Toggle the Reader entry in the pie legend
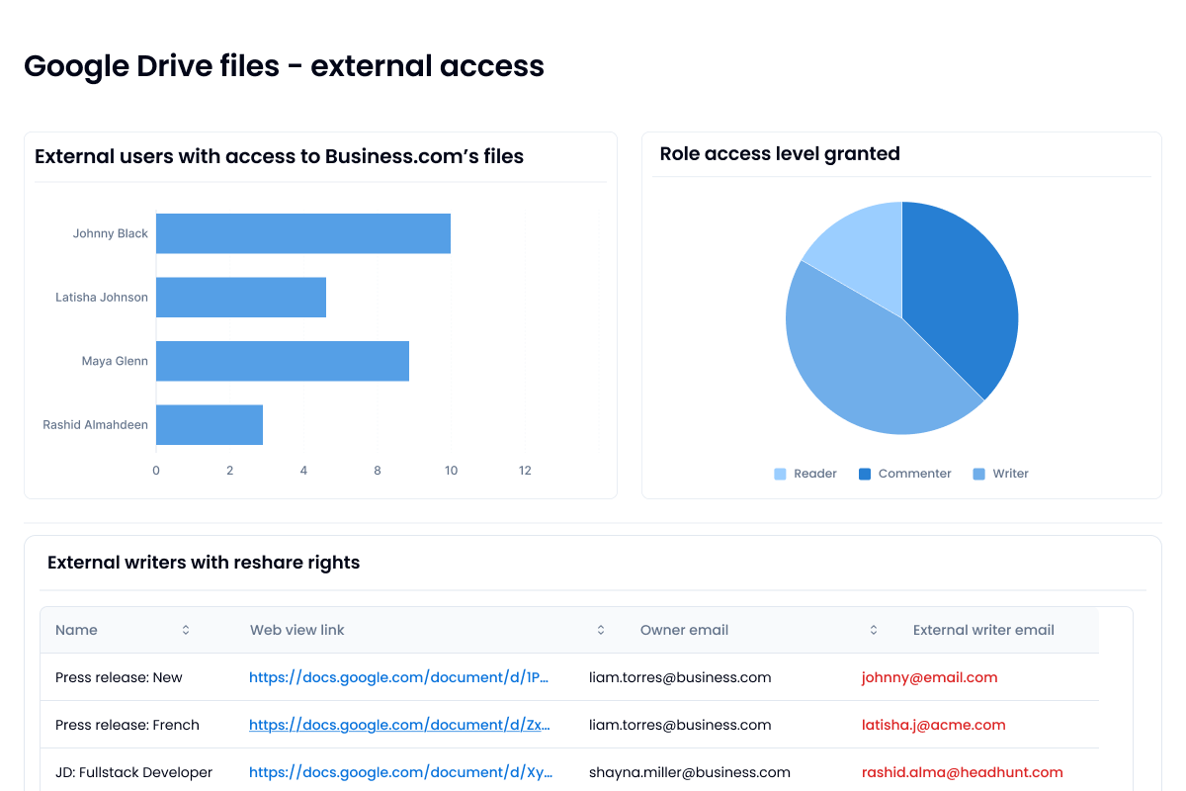1186x791 pixels. pyautogui.click(x=805, y=474)
